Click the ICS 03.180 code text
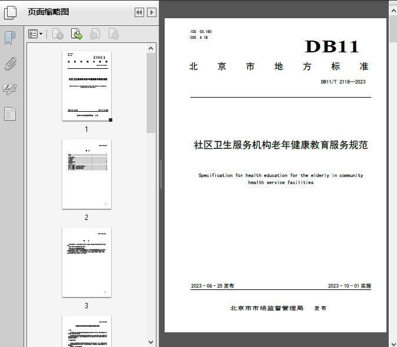397x347 pixels. pyautogui.click(x=201, y=32)
